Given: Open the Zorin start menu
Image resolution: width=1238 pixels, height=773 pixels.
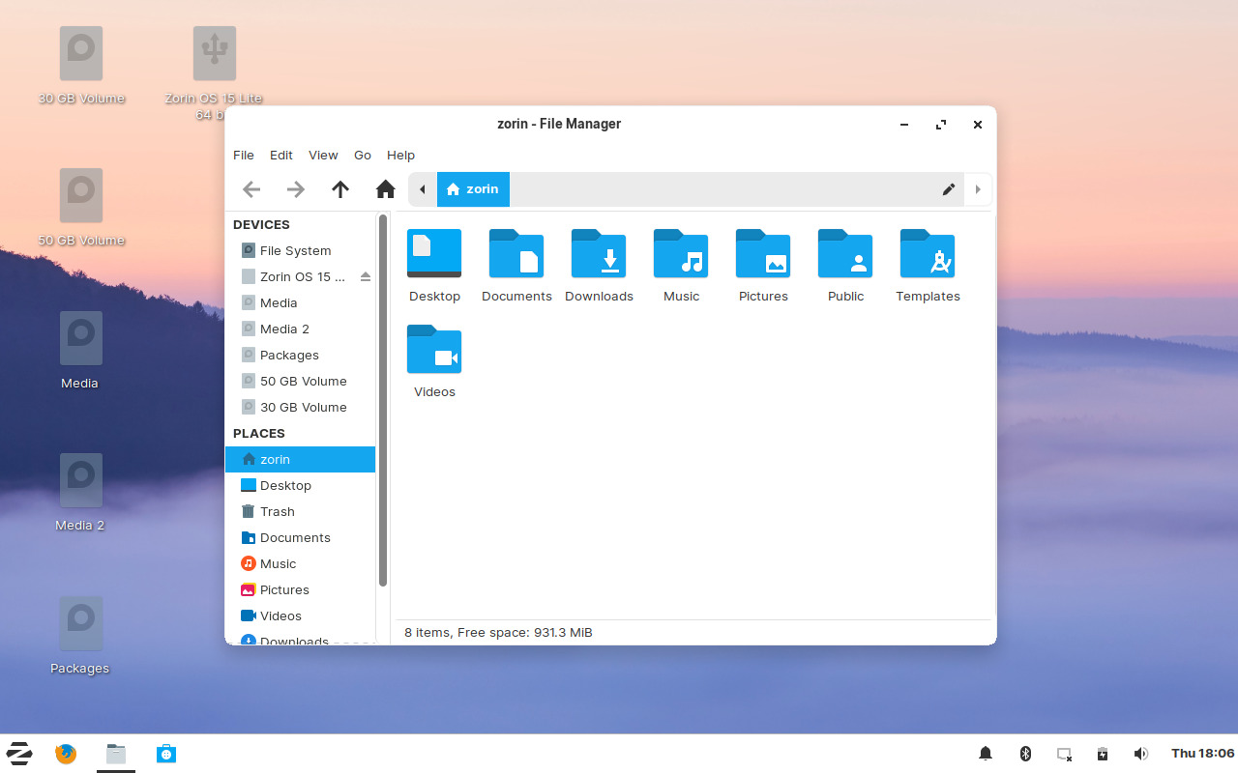Looking at the screenshot, I should 19,754.
